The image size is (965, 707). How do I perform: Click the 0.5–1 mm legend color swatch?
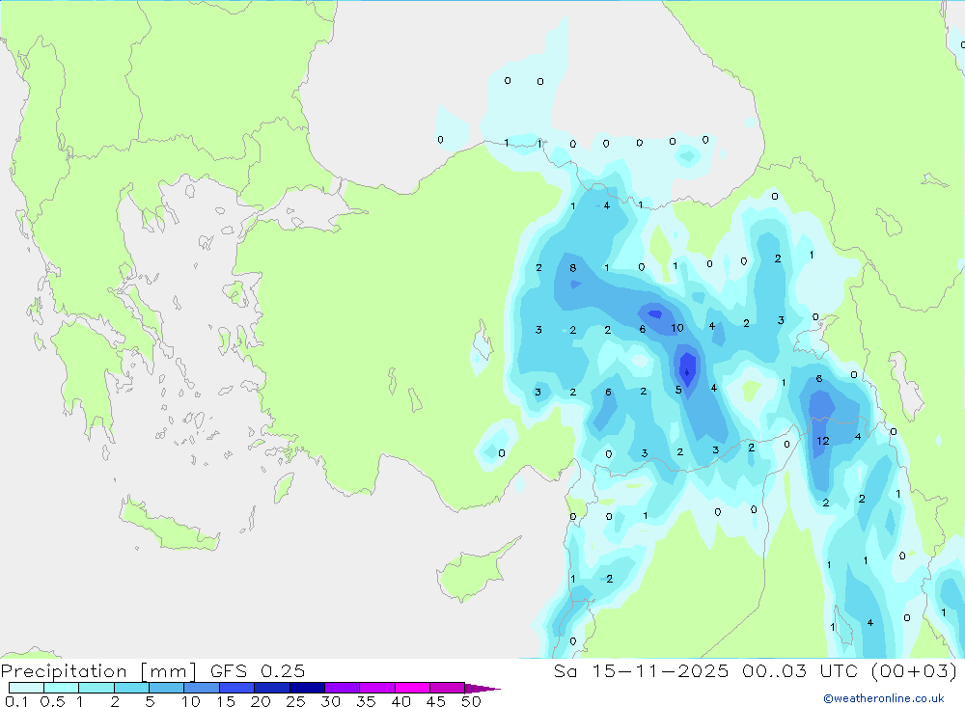(x=61, y=688)
